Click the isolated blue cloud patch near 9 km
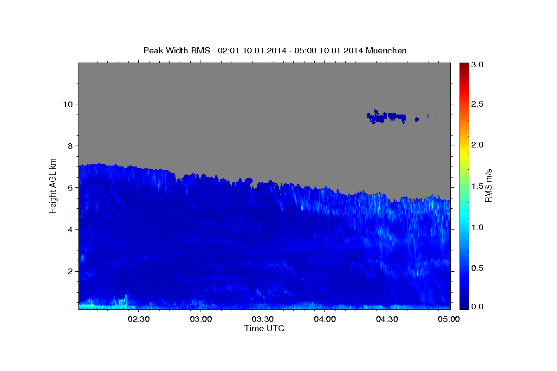The width and height of the screenshot is (557, 371). point(385,117)
